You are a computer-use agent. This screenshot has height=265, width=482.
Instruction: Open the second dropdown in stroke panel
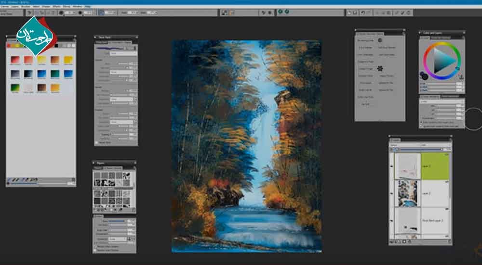[x=122, y=73]
